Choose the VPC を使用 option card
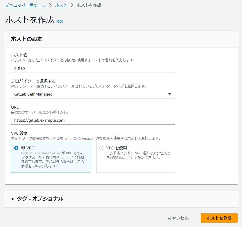Viewport: 242px width, 227px height. [136, 157]
